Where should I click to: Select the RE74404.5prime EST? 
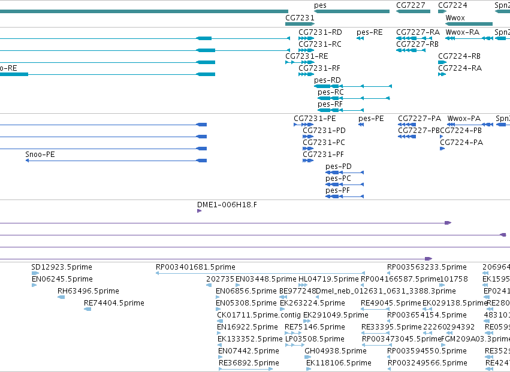tap(87, 309)
